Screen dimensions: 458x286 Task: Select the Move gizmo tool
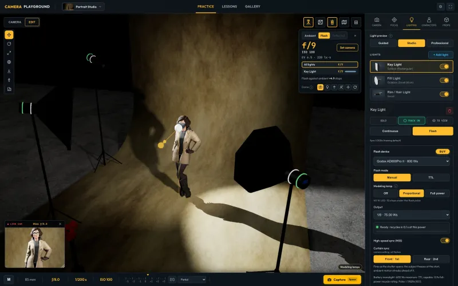9,35
